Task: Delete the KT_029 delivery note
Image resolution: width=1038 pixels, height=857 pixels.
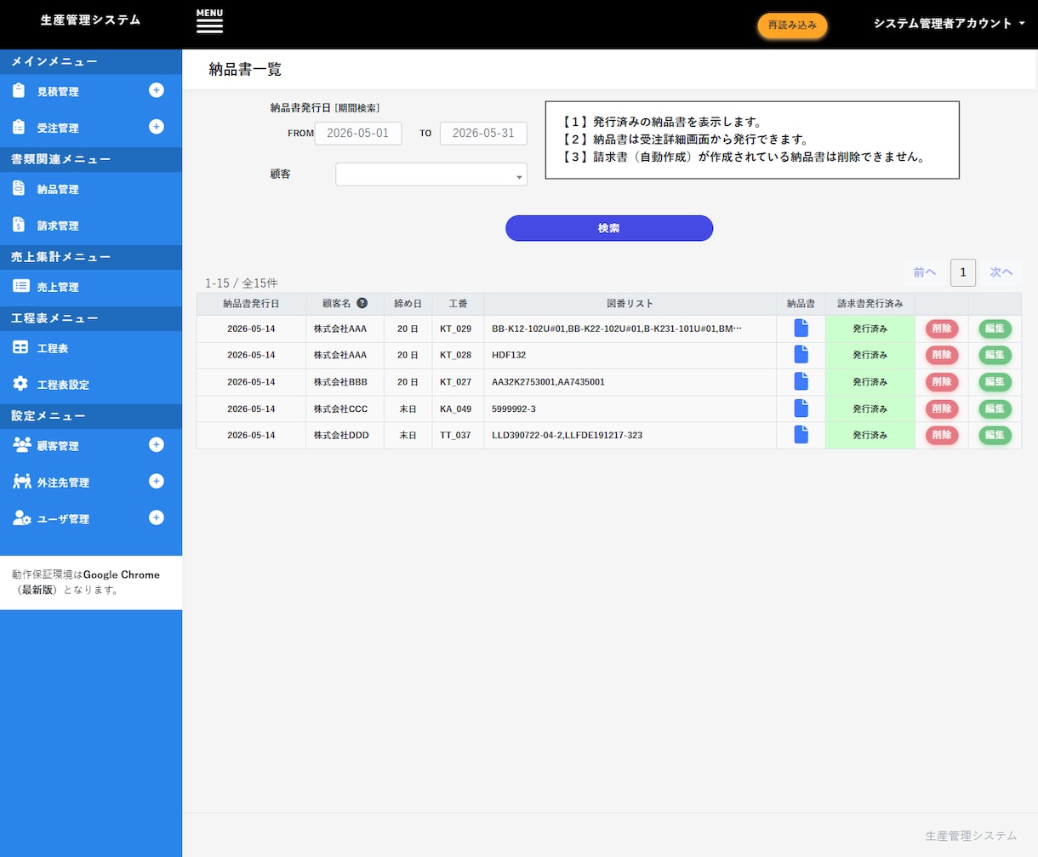Action: (x=942, y=329)
